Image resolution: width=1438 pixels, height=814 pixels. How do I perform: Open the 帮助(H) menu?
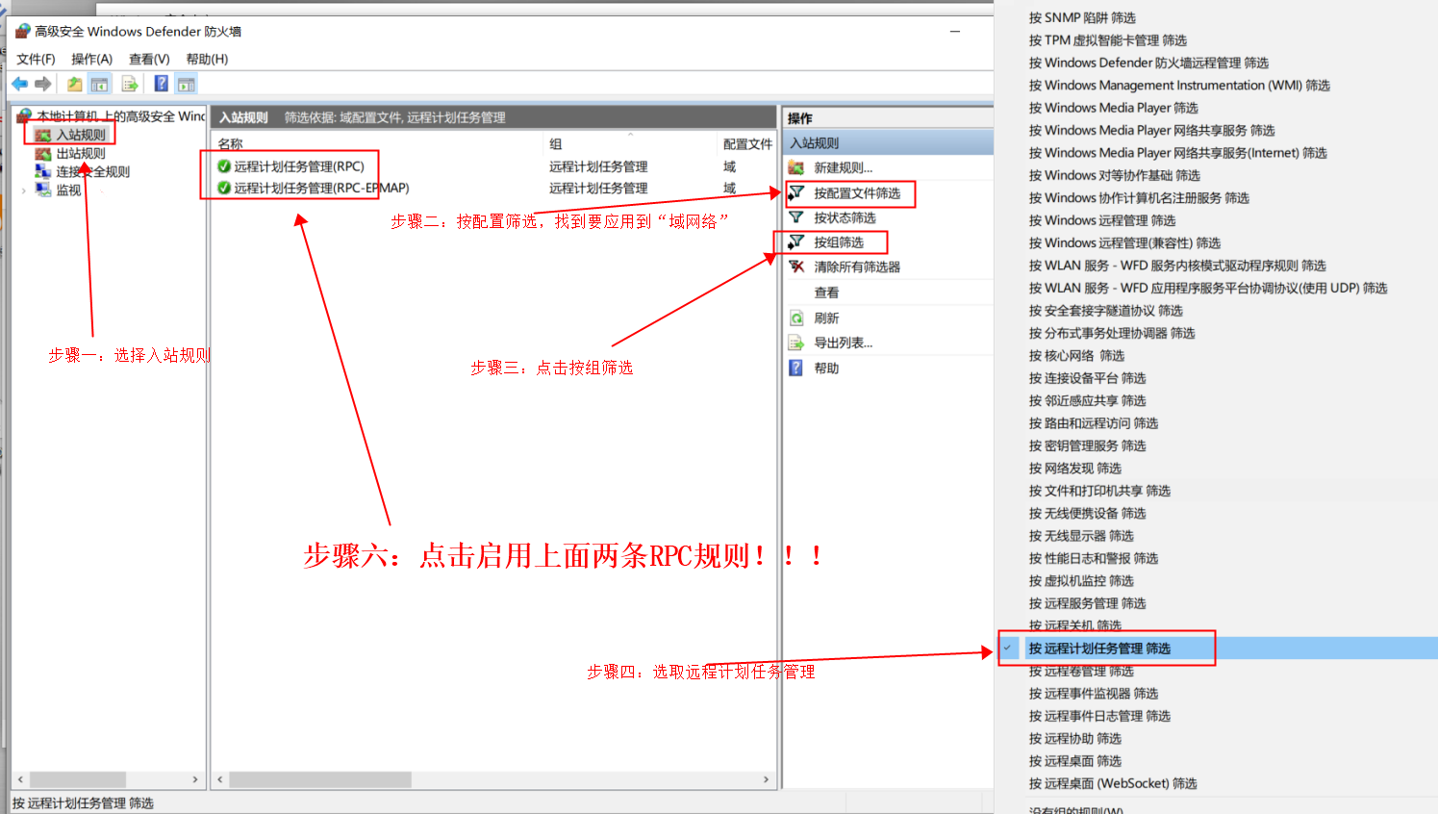(207, 59)
